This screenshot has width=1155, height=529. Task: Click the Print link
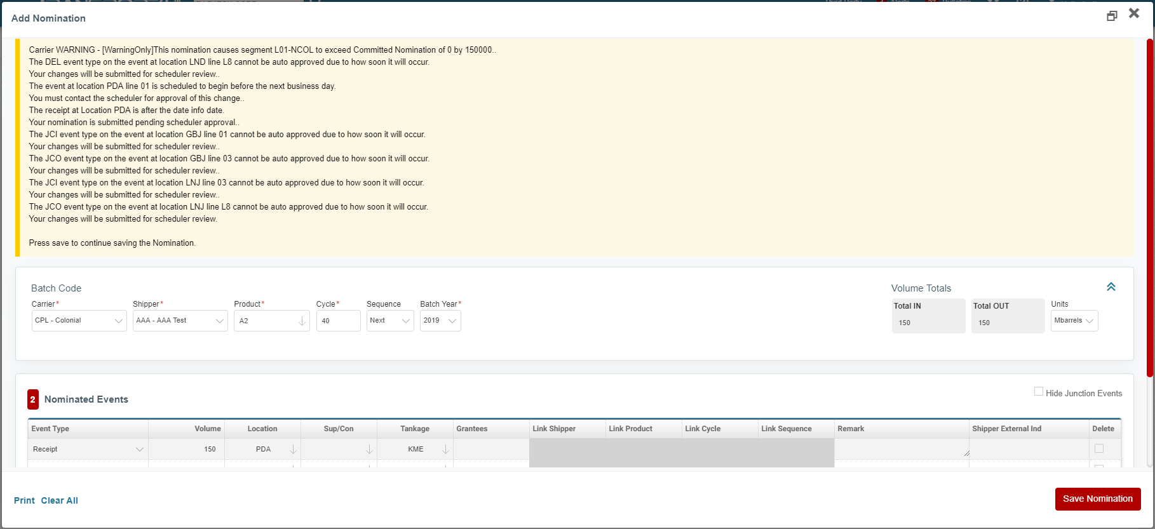click(24, 500)
